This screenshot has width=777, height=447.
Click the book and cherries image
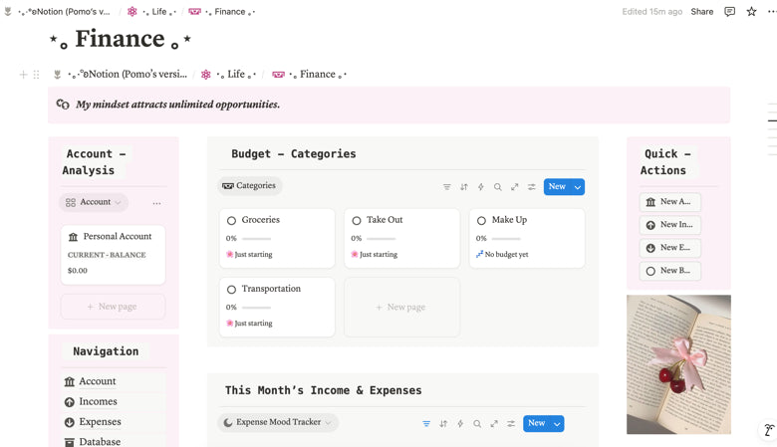(678, 364)
